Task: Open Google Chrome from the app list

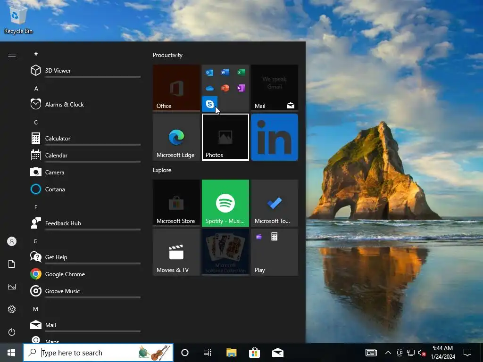Action: (x=85, y=274)
